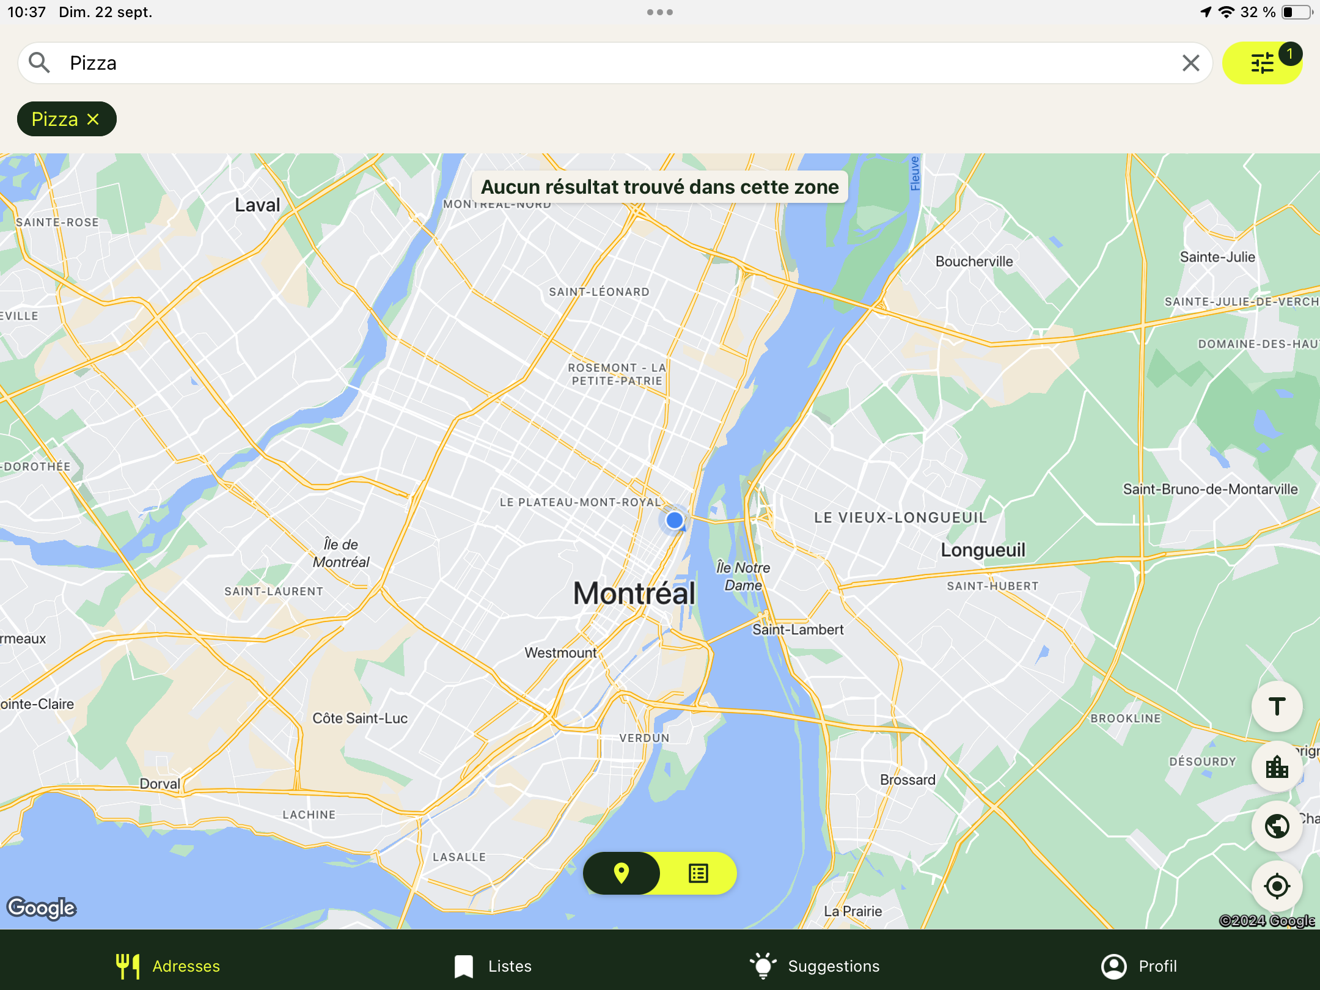Switch to list view
Image resolution: width=1320 pixels, height=990 pixels.
click(x=698, y=873)
